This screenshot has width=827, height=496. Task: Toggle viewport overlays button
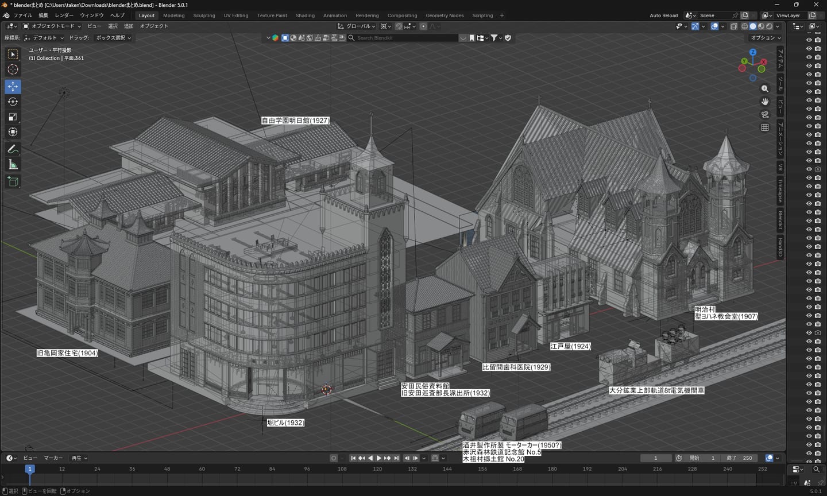714,26
